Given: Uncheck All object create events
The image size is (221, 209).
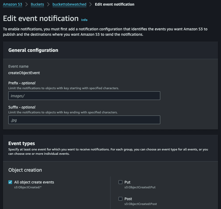Looking at the screenshot, I should (x=10, y=182).
